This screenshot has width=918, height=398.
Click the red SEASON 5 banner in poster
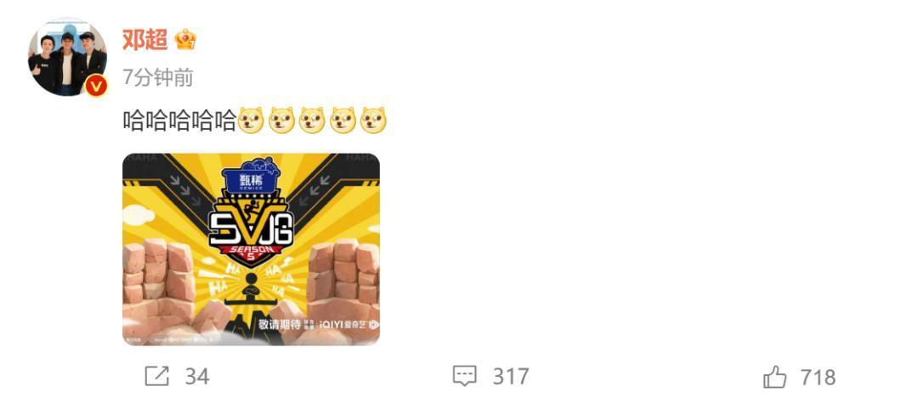251,253
